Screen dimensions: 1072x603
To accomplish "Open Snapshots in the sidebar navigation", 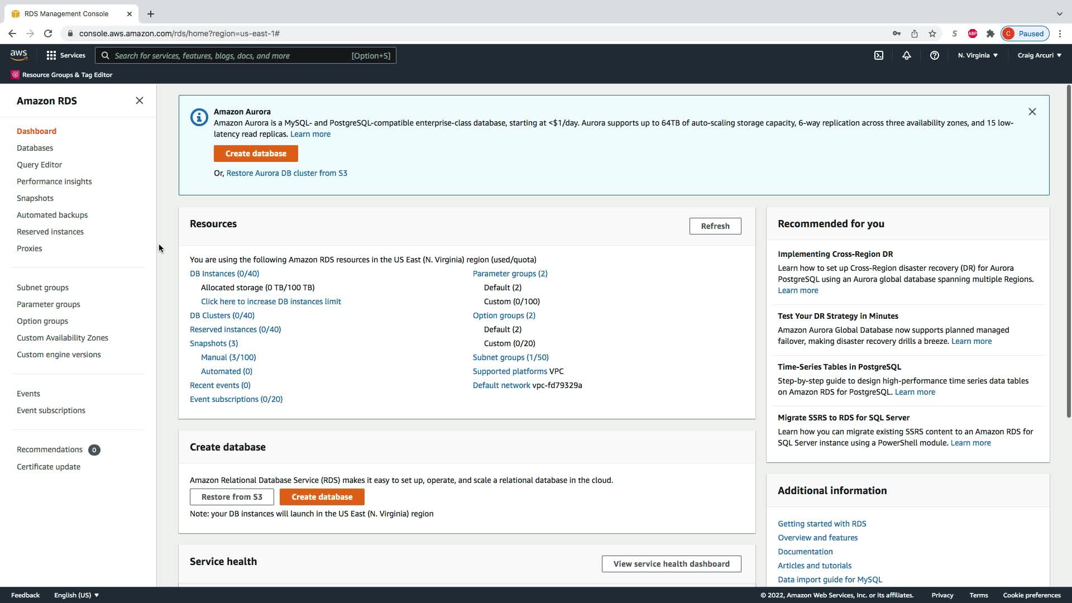I will [x=35, y=198].
